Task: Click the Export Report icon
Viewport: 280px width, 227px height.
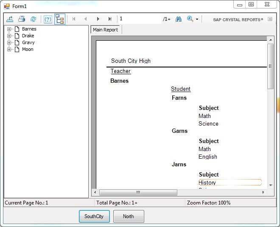Action: [10, 19]
